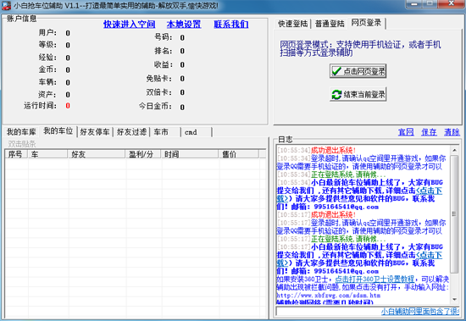Image resolution: width=466 pixels, height=321 pixels.
Task: Click the first 成功退出系统 log entry
Action: pyautogui.click(x=333, y=151)
